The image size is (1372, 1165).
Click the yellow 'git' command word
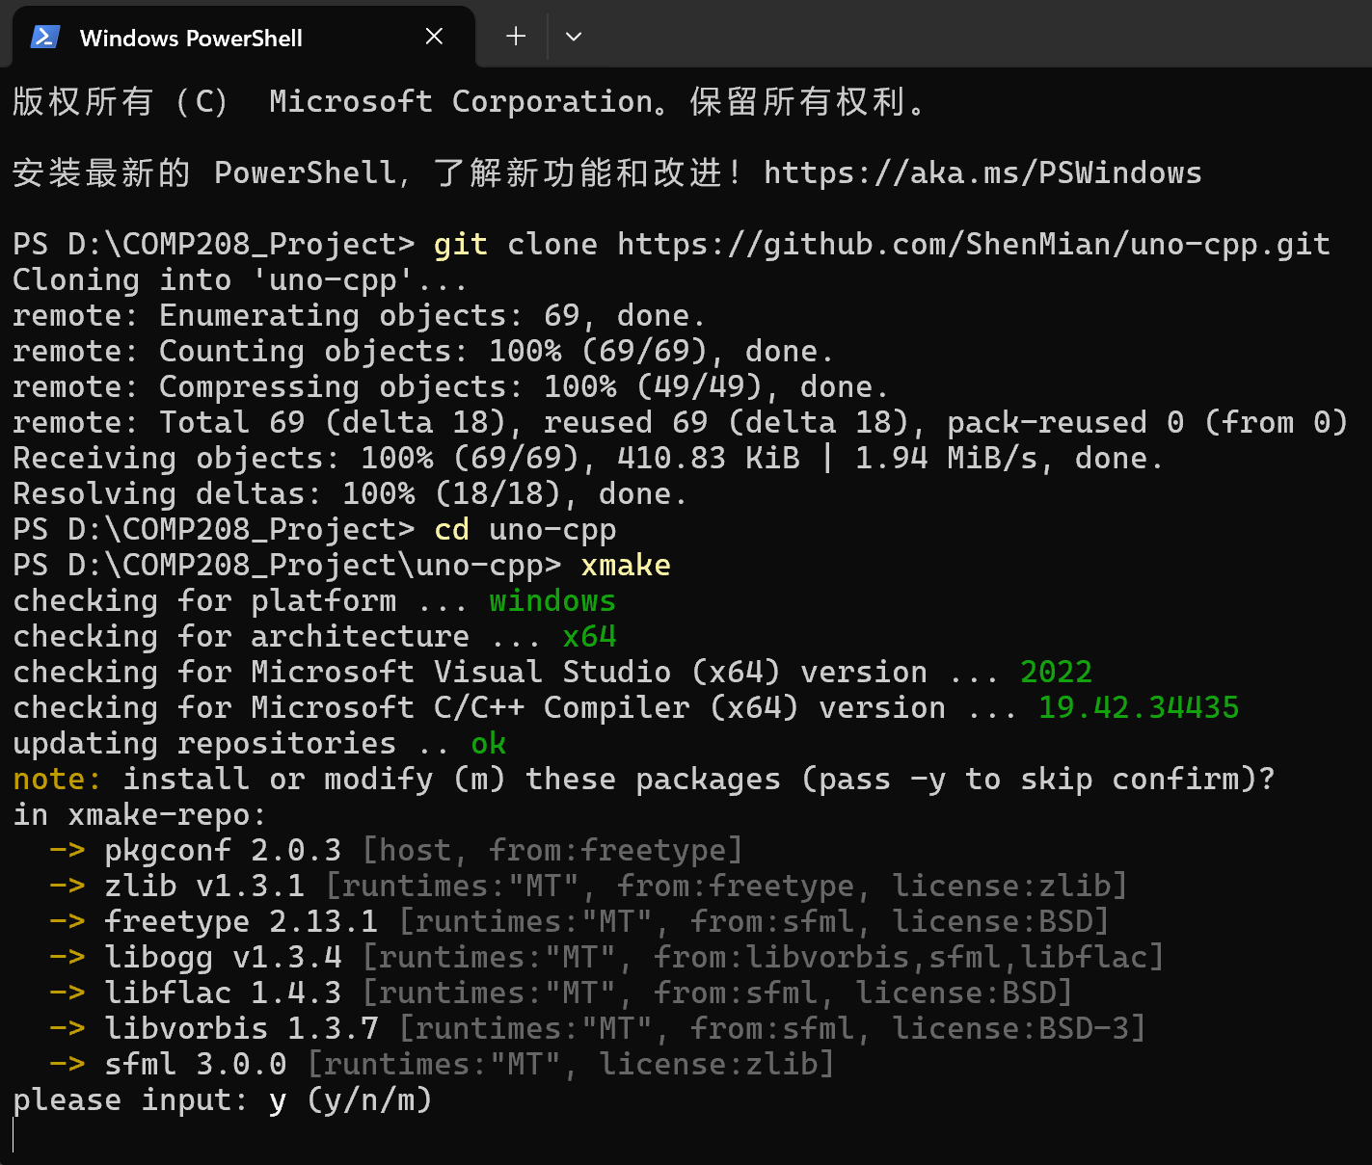(x=461, y=244)
